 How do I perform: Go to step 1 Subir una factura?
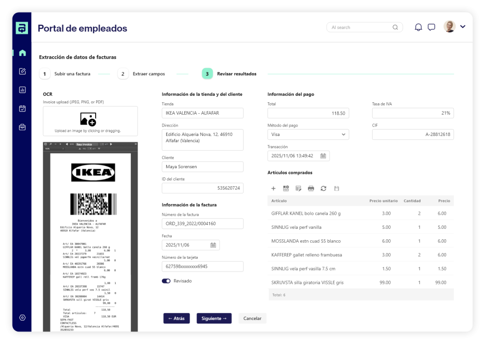click(45, 74)
